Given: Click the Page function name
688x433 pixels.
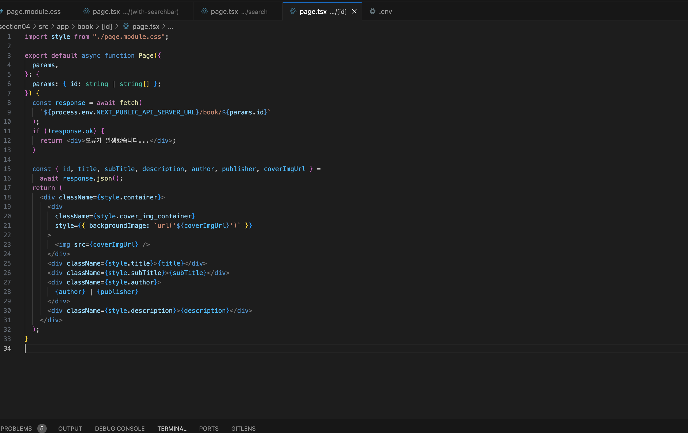Looking at the screenshot, I should point(146,55).
